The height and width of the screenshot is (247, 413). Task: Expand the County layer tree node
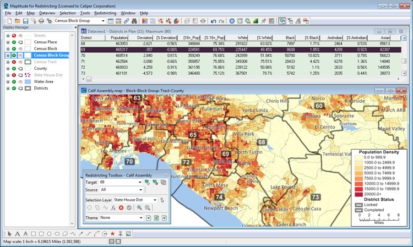[7, 68]
